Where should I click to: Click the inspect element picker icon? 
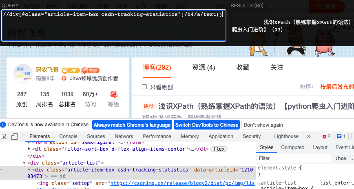coord(4,136)
